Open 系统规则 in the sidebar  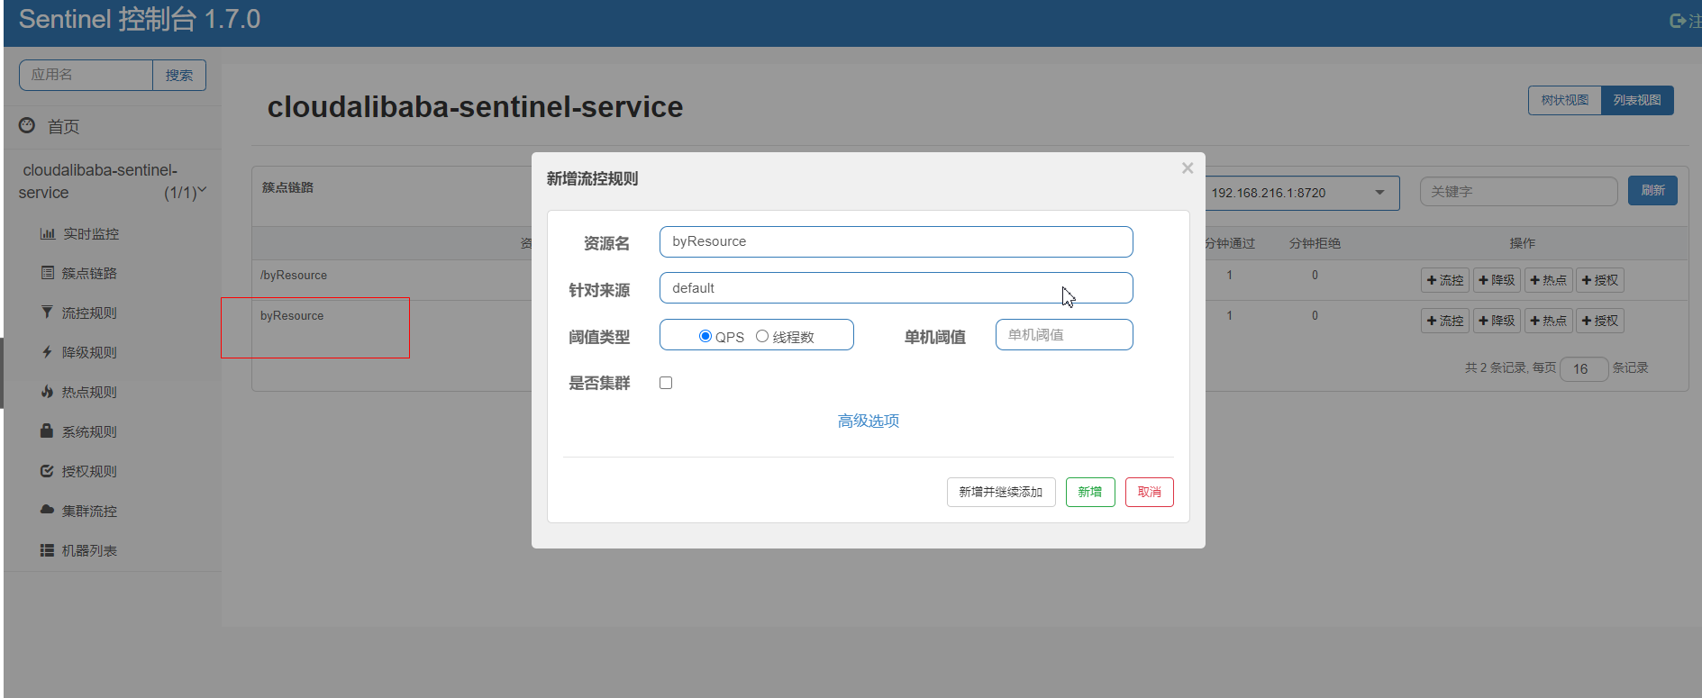[x=89, y=431]
